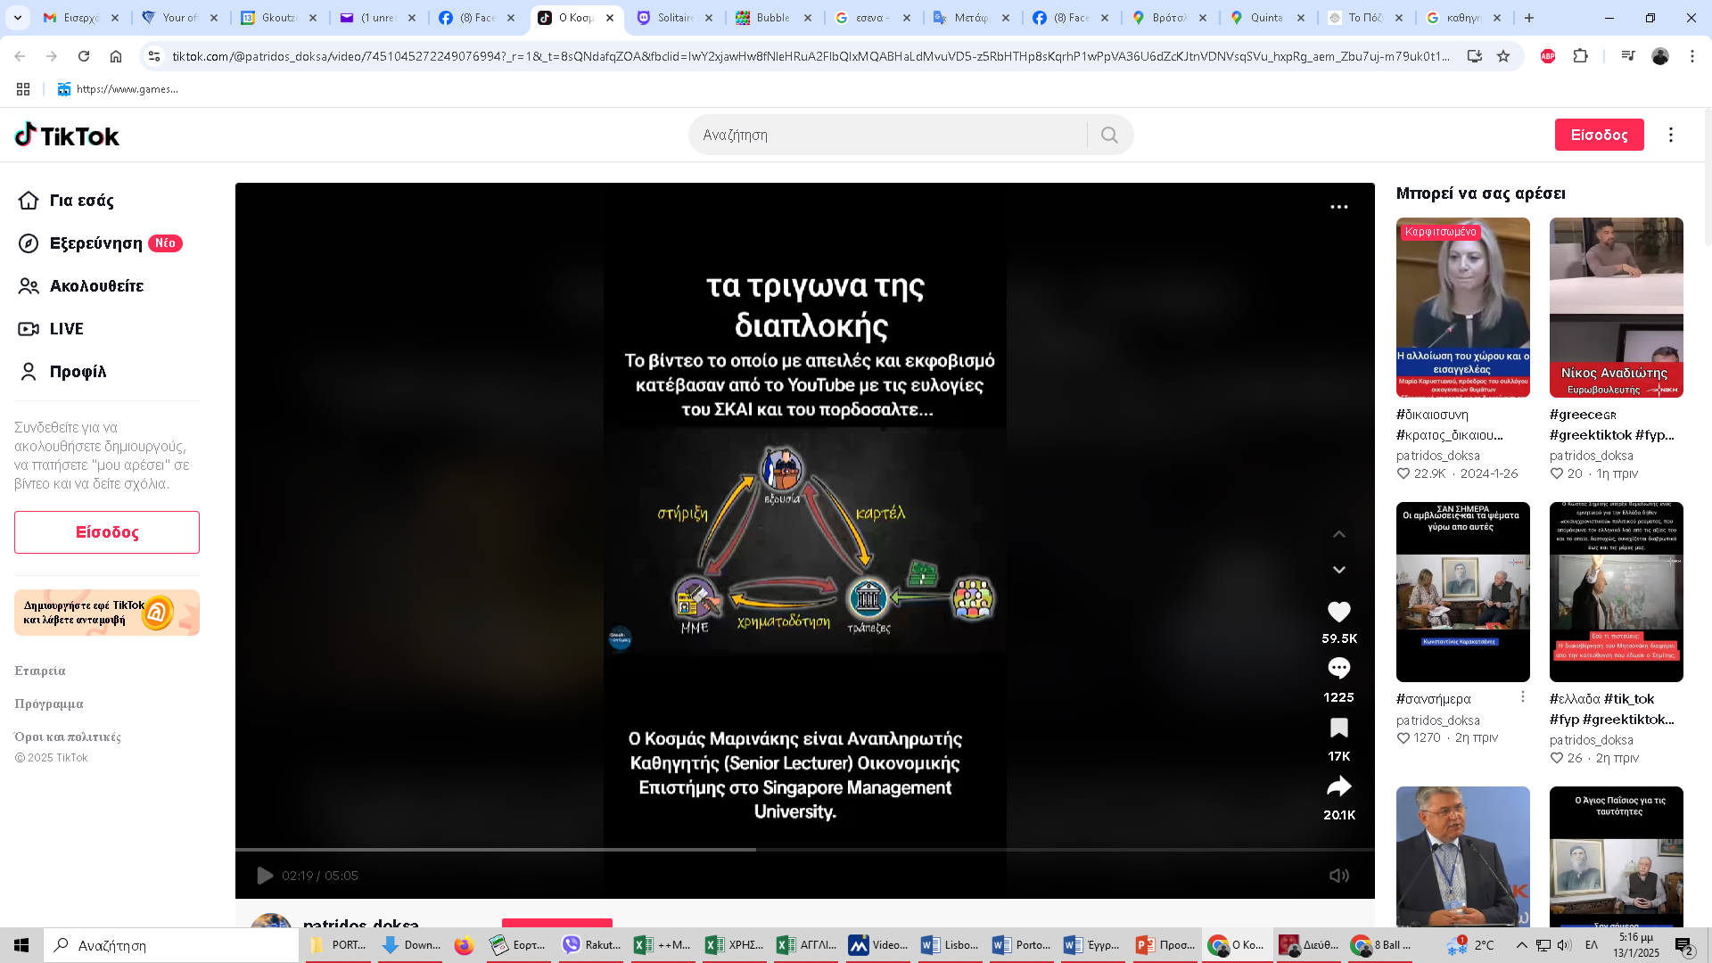Like the video with the heart icon
Image resolution: width=1712 pixels, height=963 pixels.
[x=1338, y=612]
